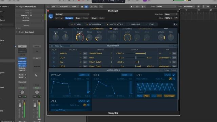Screen dimensions: 217x122
Task: Show the MODULATORS section tab
Action: click(115, 24)
